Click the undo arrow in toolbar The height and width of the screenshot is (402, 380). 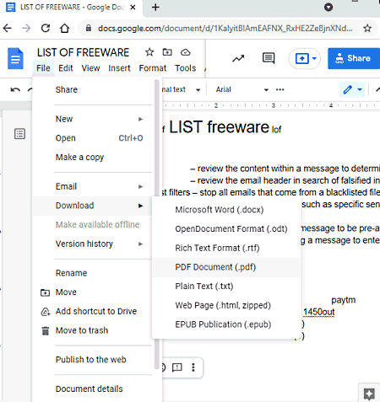click(x=15, y=89)
